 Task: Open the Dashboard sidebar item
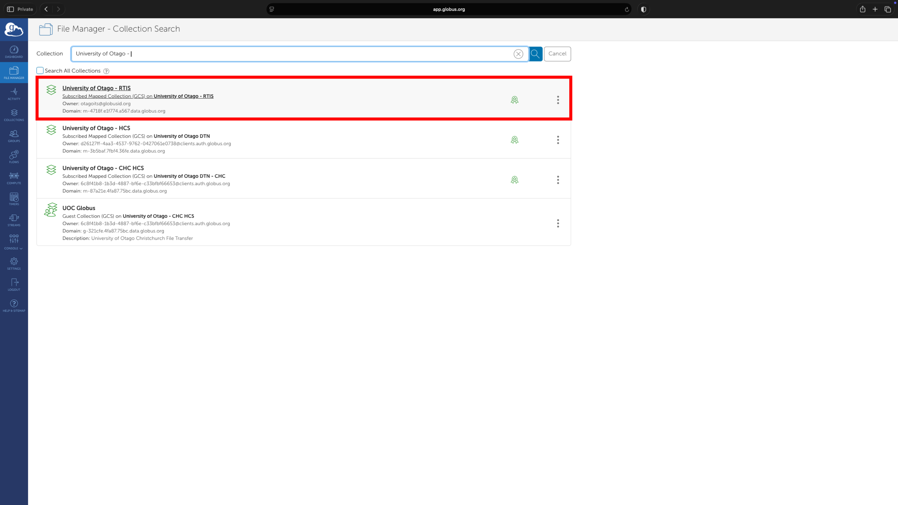[14, 52]
